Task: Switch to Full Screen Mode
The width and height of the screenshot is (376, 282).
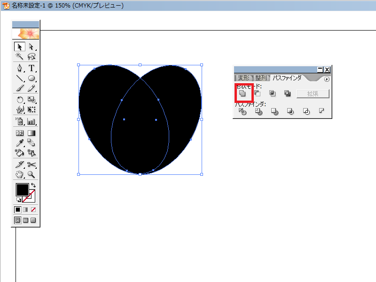Action: point(33,220)
